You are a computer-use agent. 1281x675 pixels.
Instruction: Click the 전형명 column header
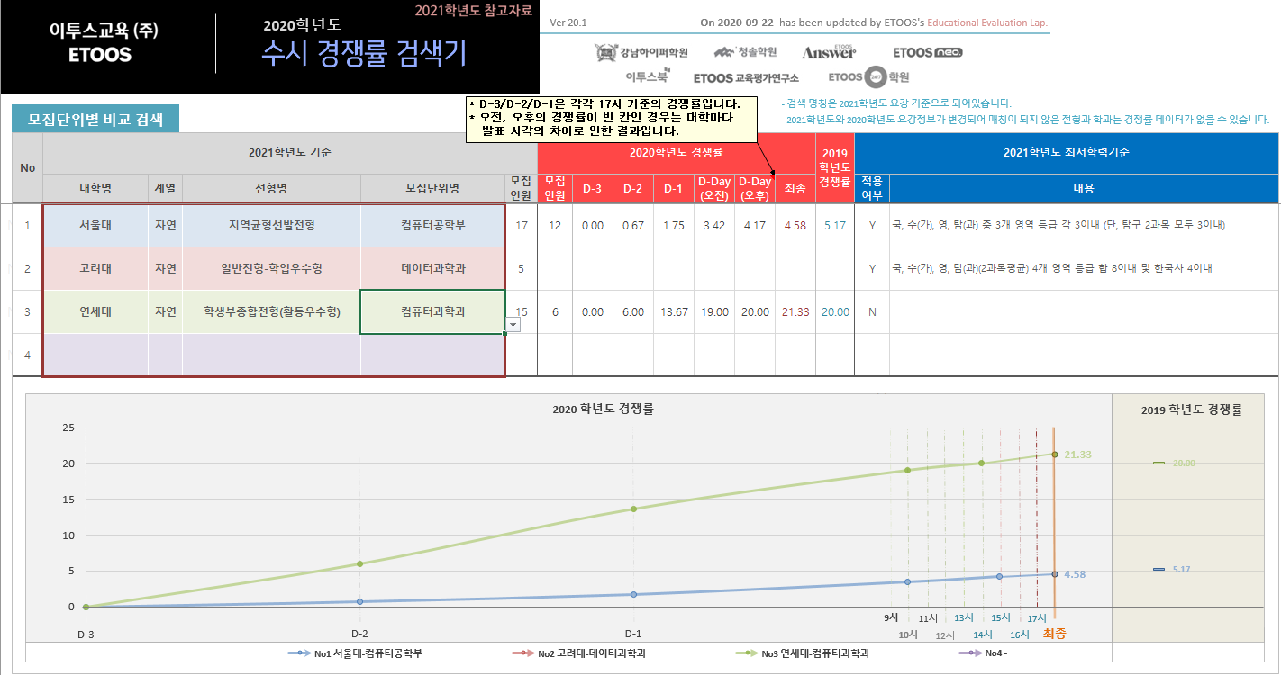tap(271, 188)
